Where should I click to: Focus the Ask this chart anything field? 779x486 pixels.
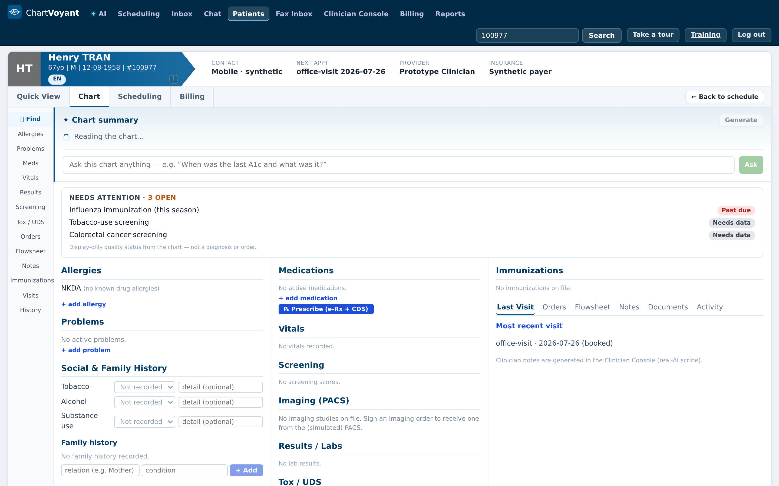pos(398,165)
